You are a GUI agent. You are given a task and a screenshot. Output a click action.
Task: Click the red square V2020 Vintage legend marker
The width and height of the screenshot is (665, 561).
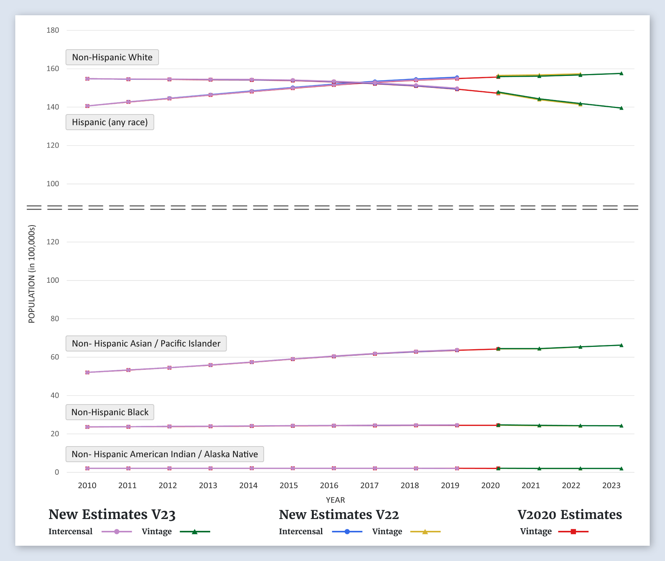[x=573, y=532]
